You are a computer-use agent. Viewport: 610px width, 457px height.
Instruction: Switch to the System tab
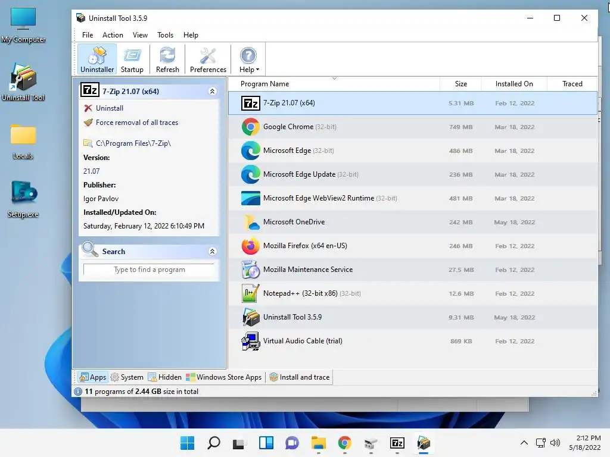click(127, 377)
